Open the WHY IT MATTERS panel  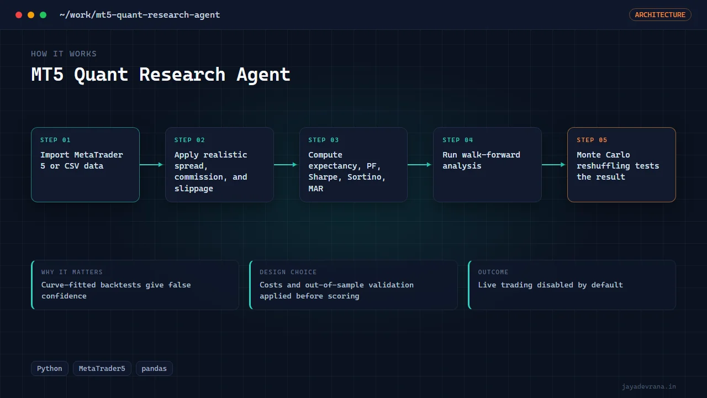click(x=135, y=285)
